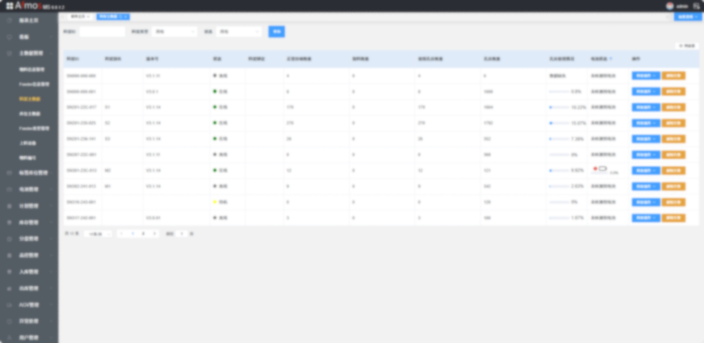Screen dimensions: 704x343
Task: Click the AGV管理 sidebar icon
Action: [10, 305]
